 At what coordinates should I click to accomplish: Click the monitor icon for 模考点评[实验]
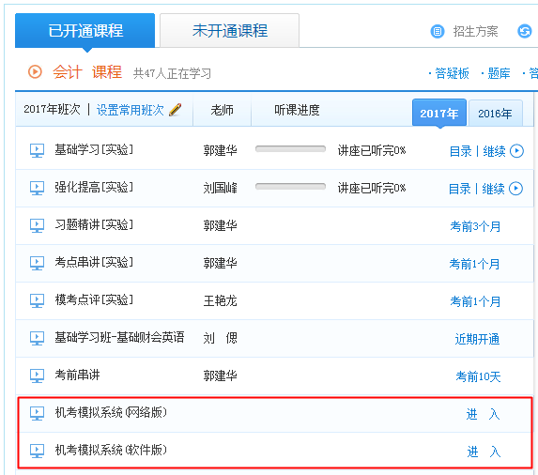click(x=37, y=300)
